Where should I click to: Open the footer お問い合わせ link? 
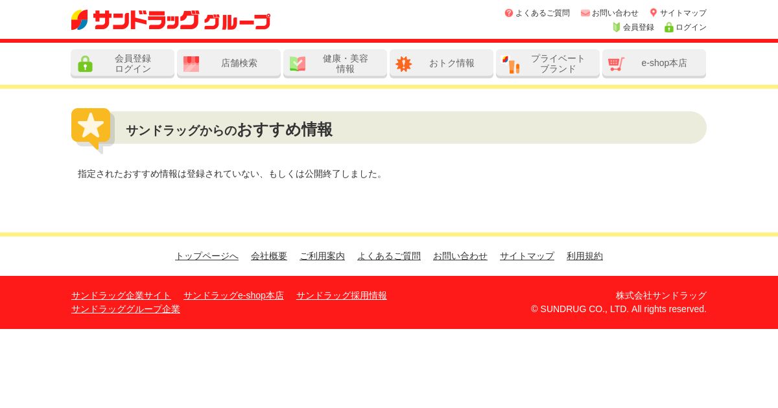point(460,256)
